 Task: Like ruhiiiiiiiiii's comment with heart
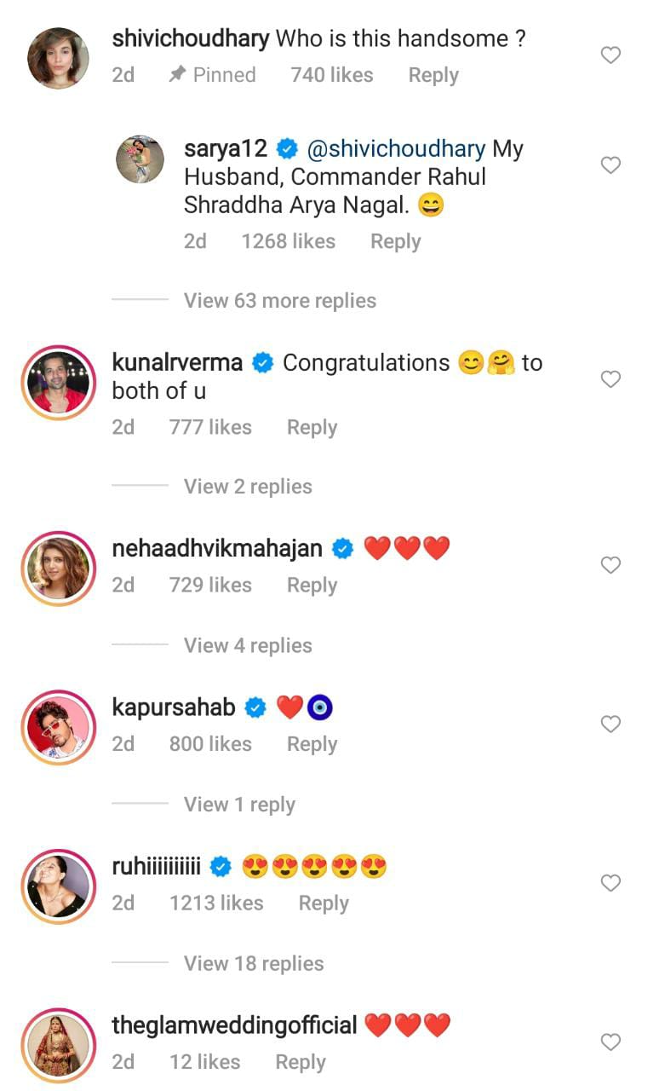click(610, 883)
